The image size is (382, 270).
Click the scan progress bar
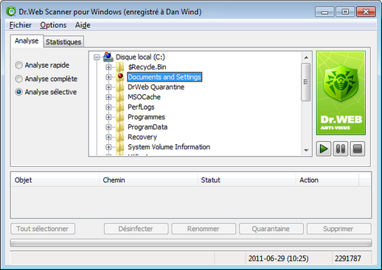click(191, 243)
